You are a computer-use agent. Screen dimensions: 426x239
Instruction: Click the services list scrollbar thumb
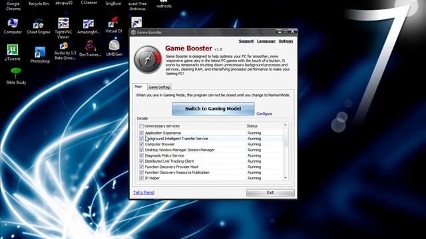(286, 137)
